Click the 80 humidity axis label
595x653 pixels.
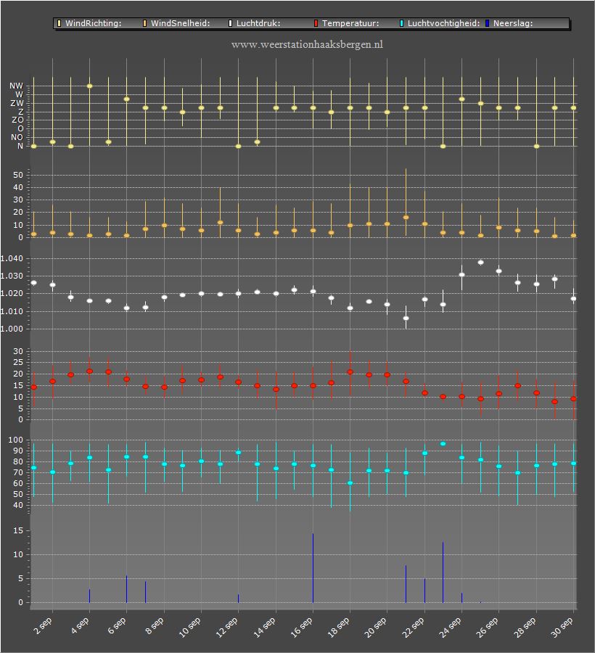18,462
